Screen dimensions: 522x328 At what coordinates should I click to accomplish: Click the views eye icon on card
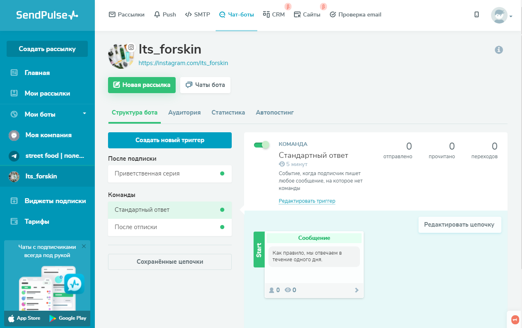pos(288,290)
